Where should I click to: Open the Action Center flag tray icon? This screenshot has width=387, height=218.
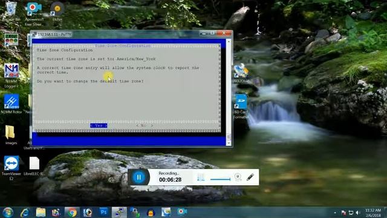pos(343,213)
